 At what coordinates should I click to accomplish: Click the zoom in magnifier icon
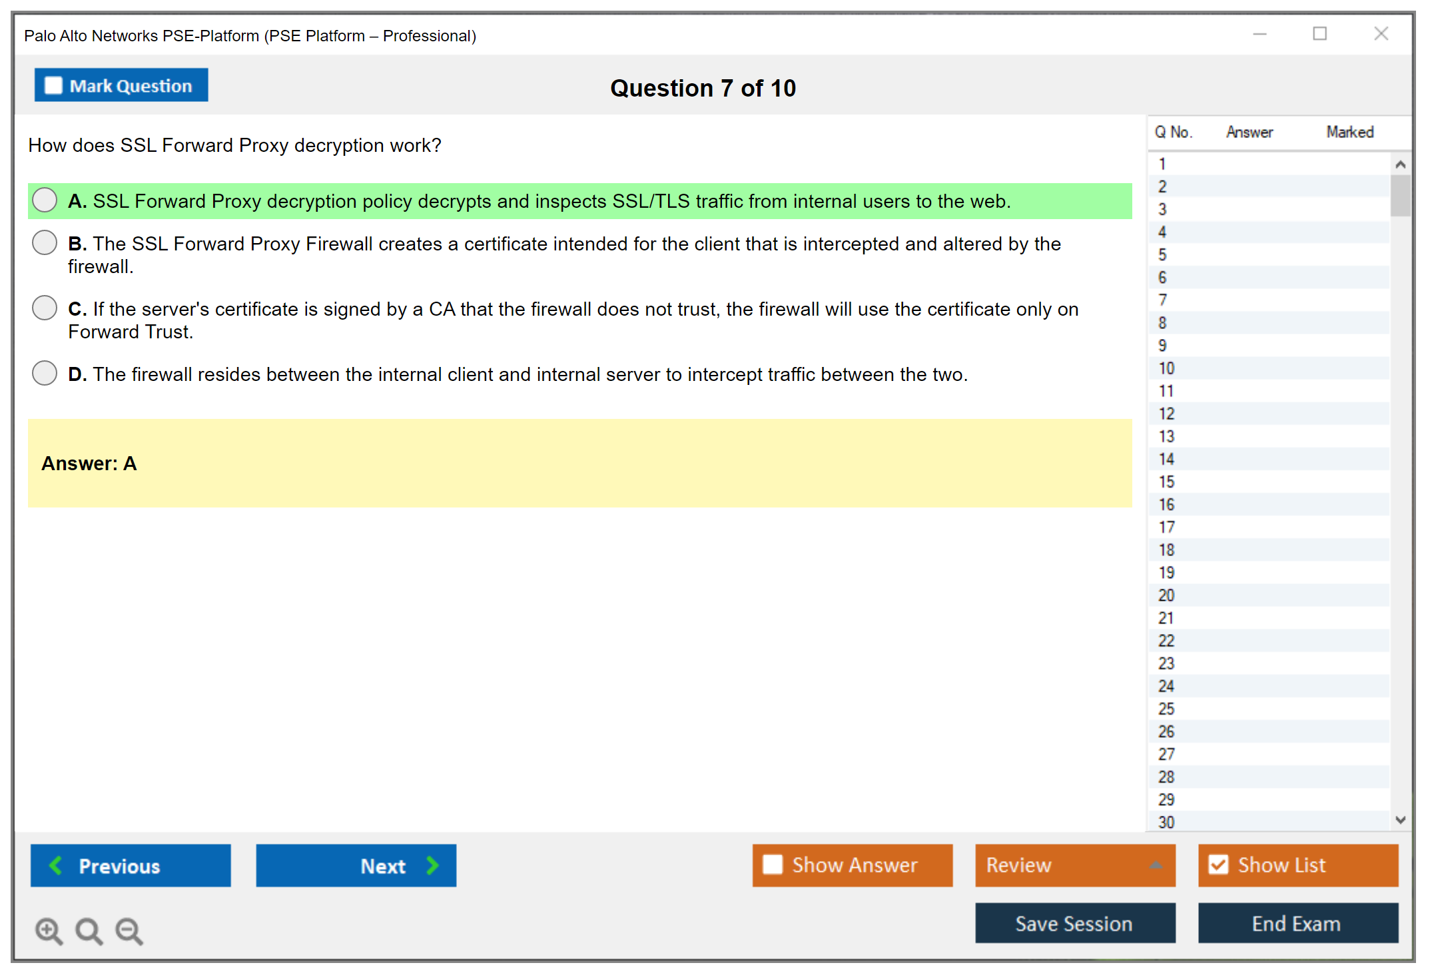point(49,930)
